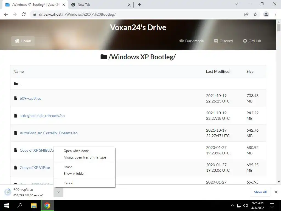Bookmark this page with the star icon
Screen dimensions: 281x211
255,14
